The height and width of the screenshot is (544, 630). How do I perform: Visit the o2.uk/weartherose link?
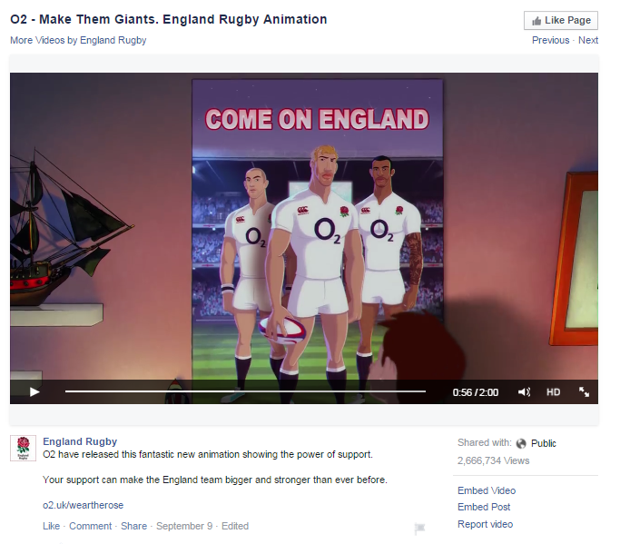point(84,505)
